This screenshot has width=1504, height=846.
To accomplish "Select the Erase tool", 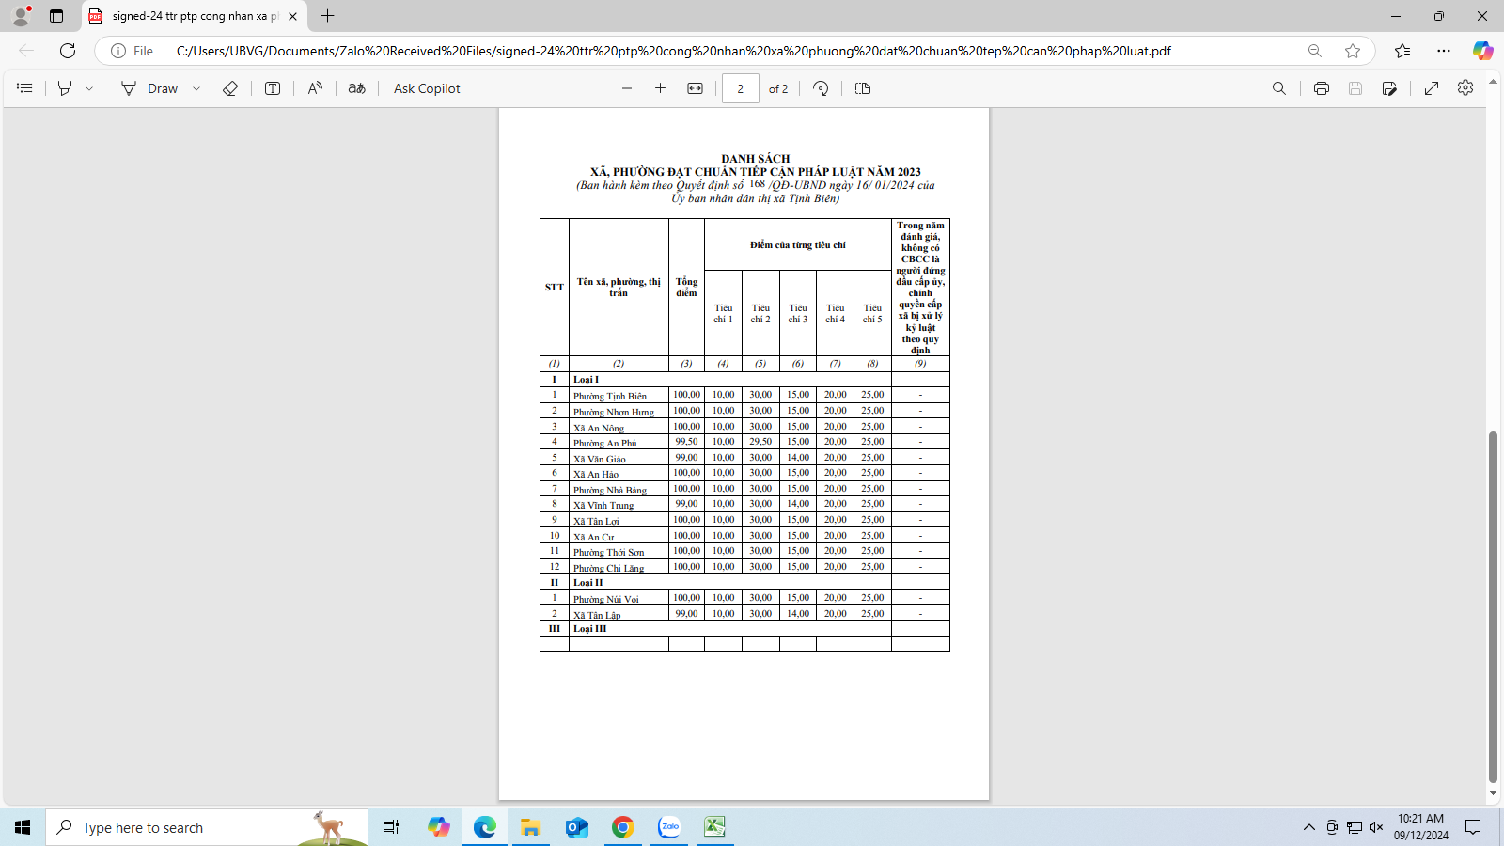I will (x=230, y=88).
